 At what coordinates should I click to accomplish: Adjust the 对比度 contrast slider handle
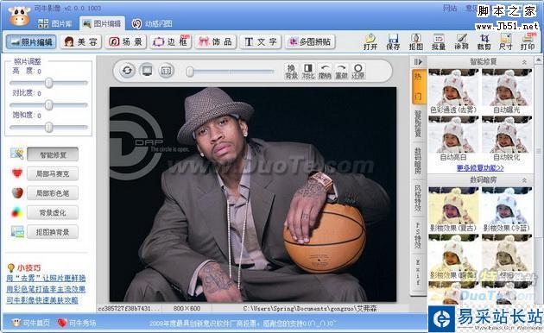tap(49, 105)
